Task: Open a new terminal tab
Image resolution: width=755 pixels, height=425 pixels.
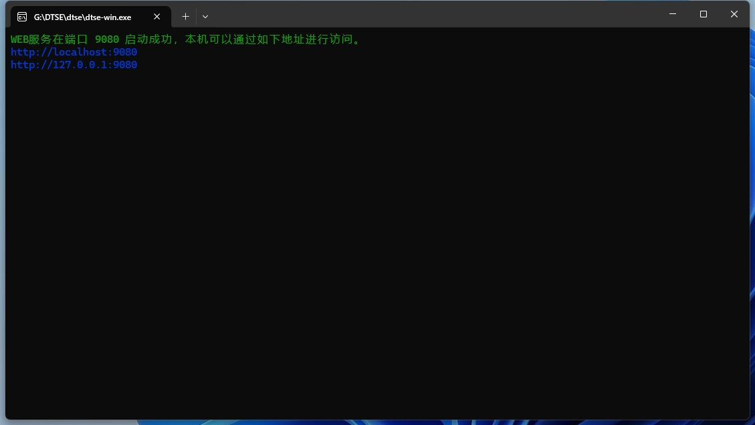Action: [x=185, y=17]
